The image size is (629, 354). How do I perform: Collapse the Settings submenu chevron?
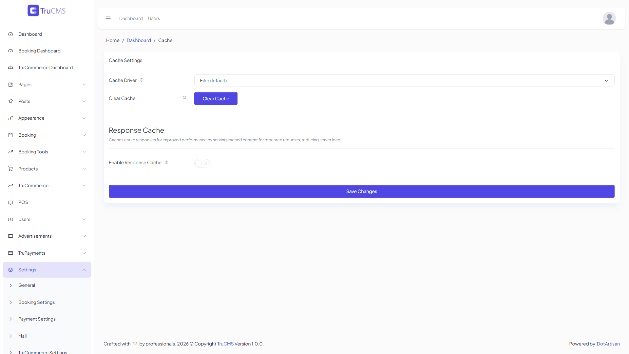[84, 270]
